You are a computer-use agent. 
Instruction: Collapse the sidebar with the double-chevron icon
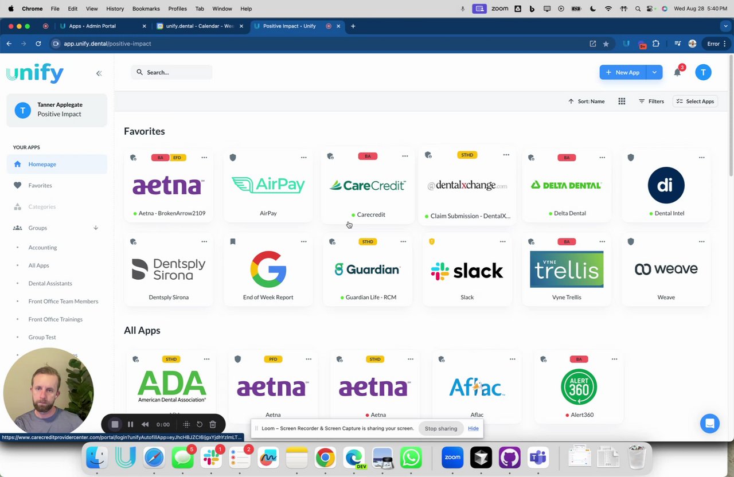click(99, 73)
